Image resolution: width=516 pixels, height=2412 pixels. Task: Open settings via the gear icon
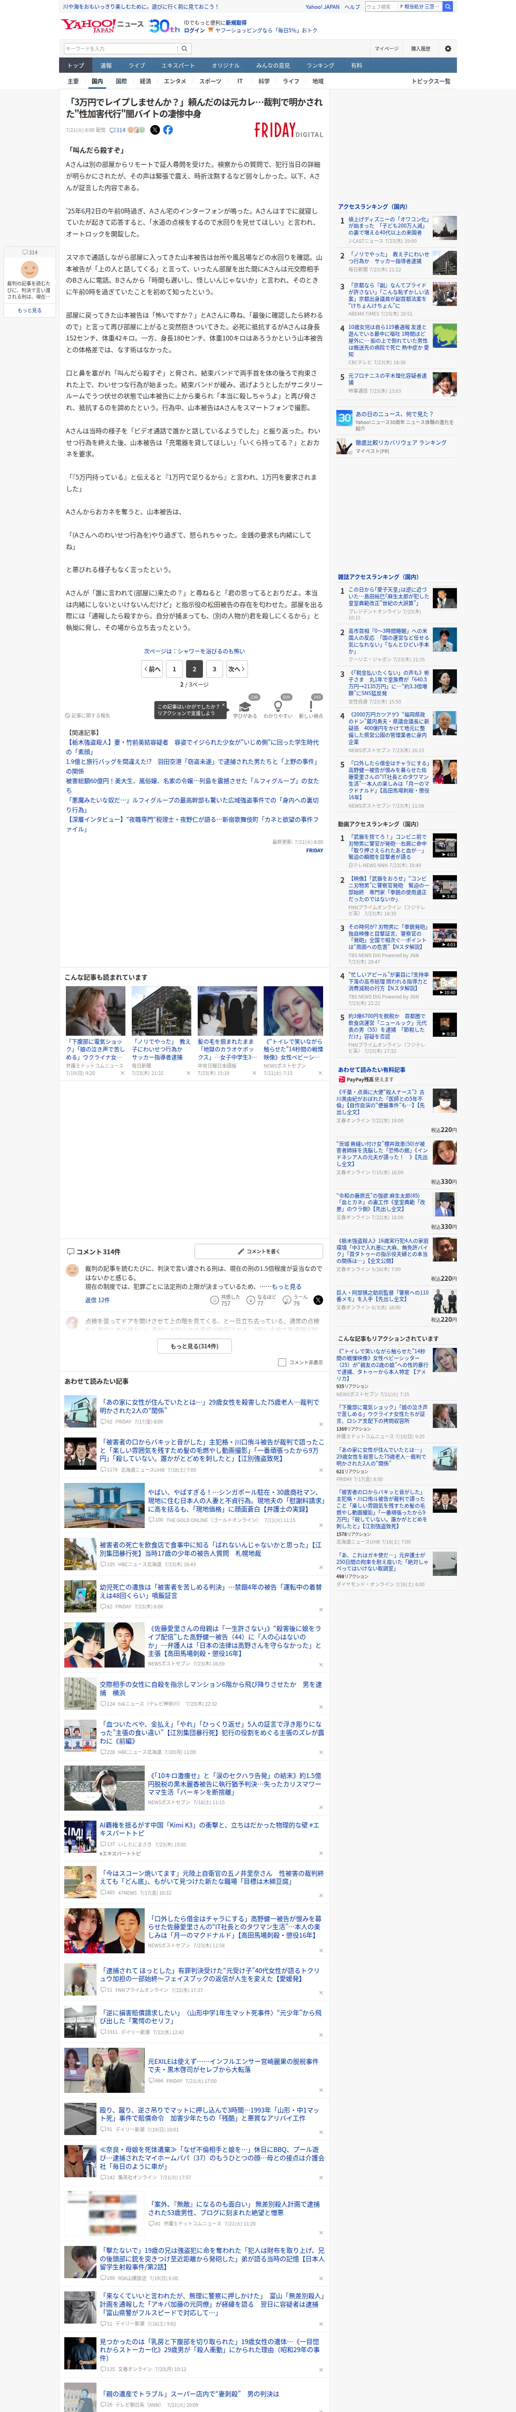point(448,49)
